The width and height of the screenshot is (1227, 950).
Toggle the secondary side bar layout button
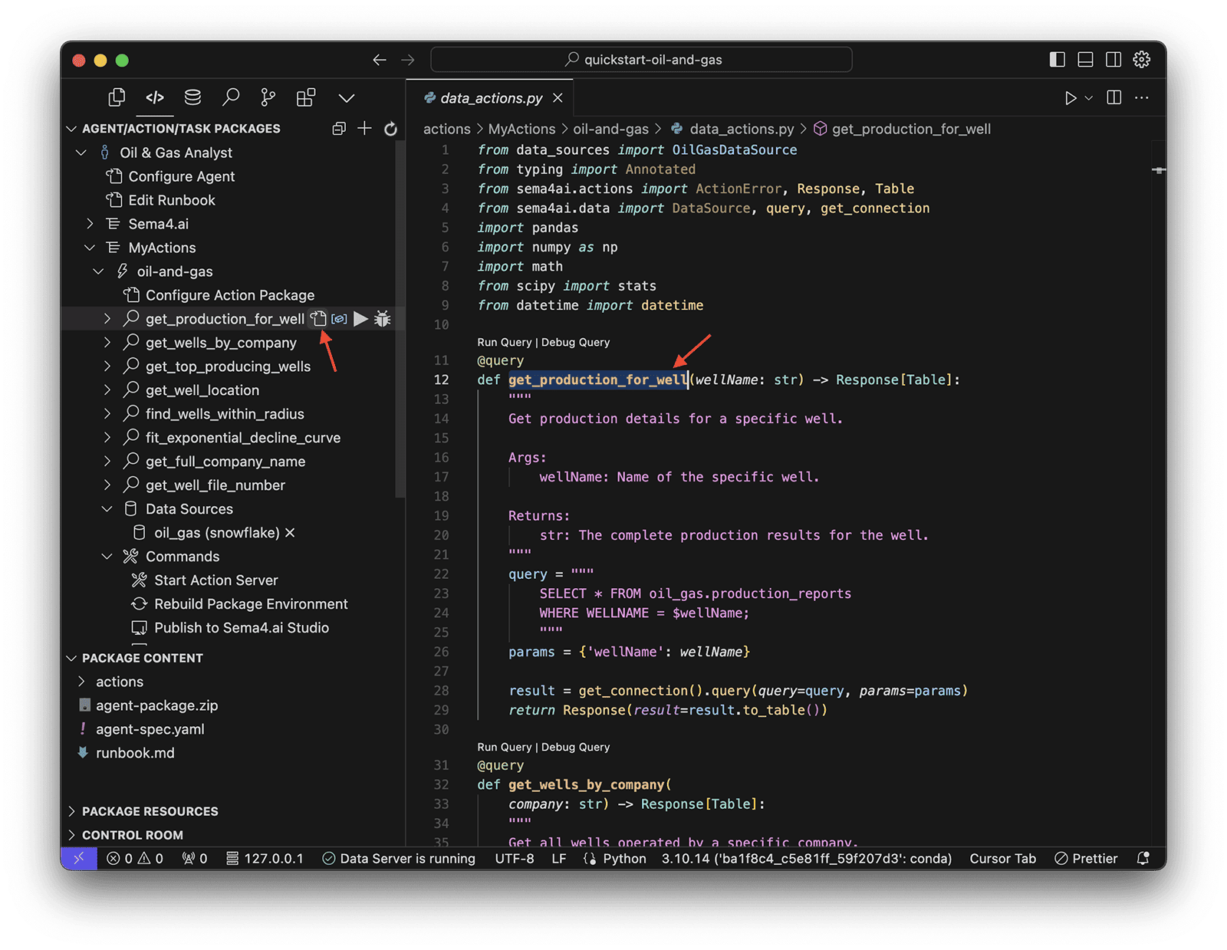(1113, 60)
